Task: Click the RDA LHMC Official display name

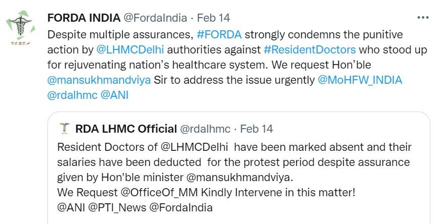Action: click(126, 129)
